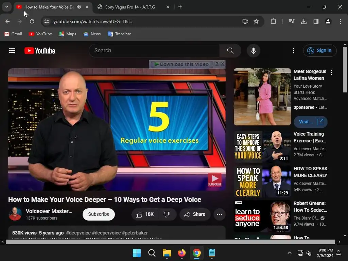Open the Voiceover Master channel avatar

click(x=15, y=214)
